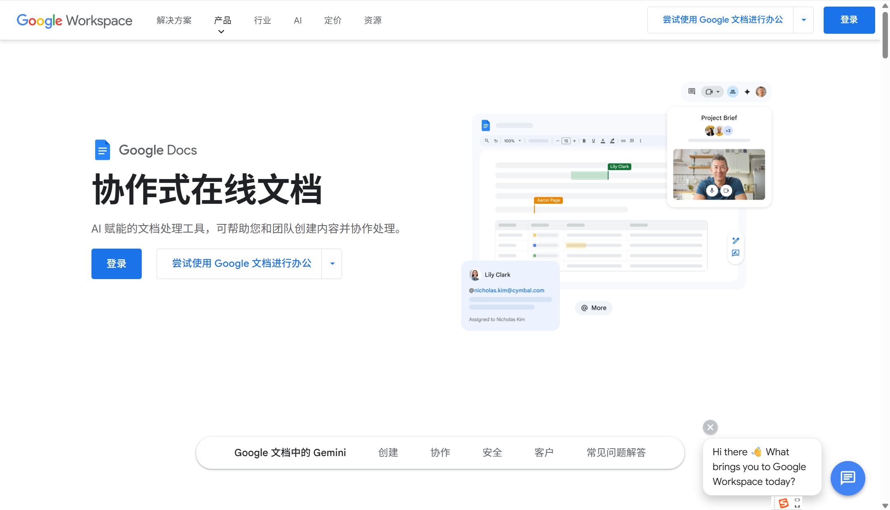890x510 pixels.
Task: Select the text highlight color icon
Action: coord(613,140)
